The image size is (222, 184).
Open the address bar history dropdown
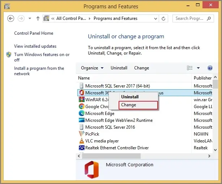[155, 18]
